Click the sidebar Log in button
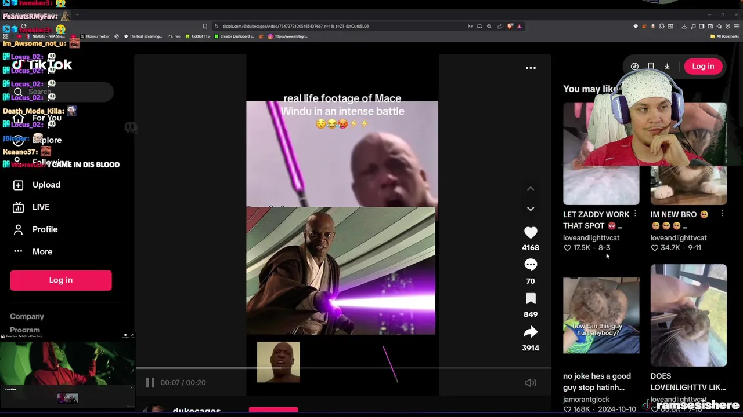The image size is (743, 417). pyautogui.click(x=61, y=280)
